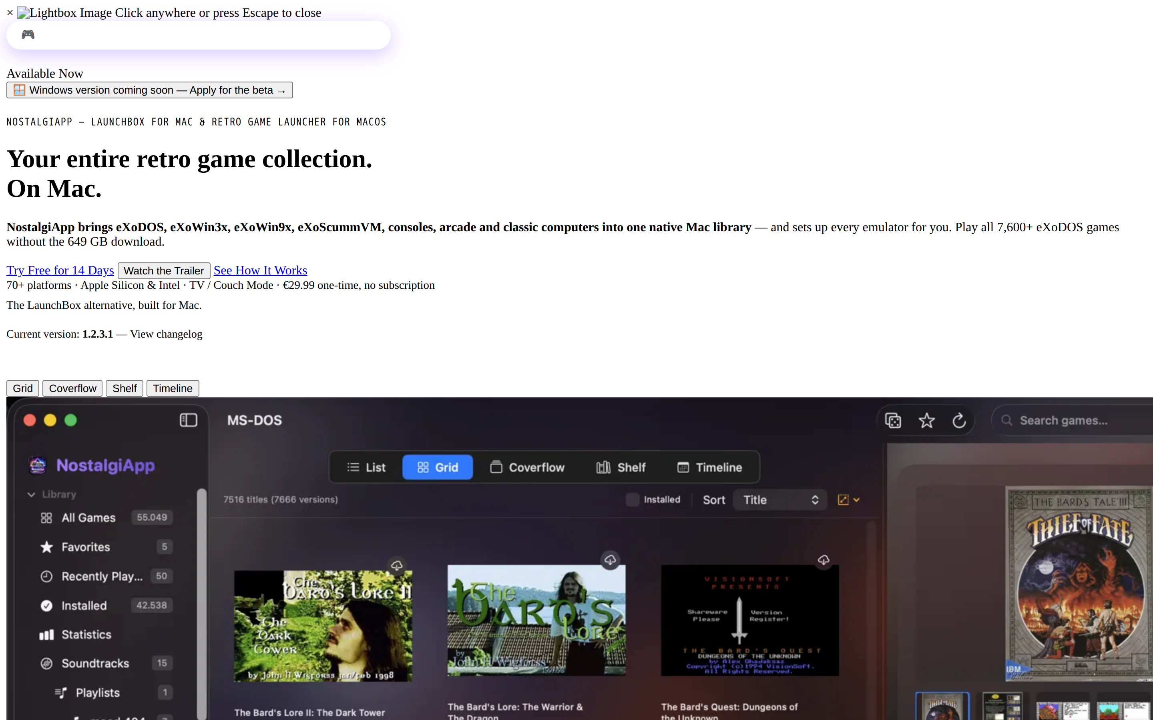Open Bard's Lore II Dark Tower thumbnail
Image resolution: width=1153 pixels, height=720 pixels.
pos(323,626)
